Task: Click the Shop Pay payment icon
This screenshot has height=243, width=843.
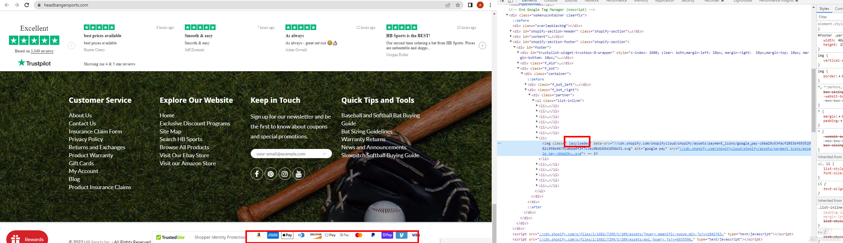Action: [387, 235]
